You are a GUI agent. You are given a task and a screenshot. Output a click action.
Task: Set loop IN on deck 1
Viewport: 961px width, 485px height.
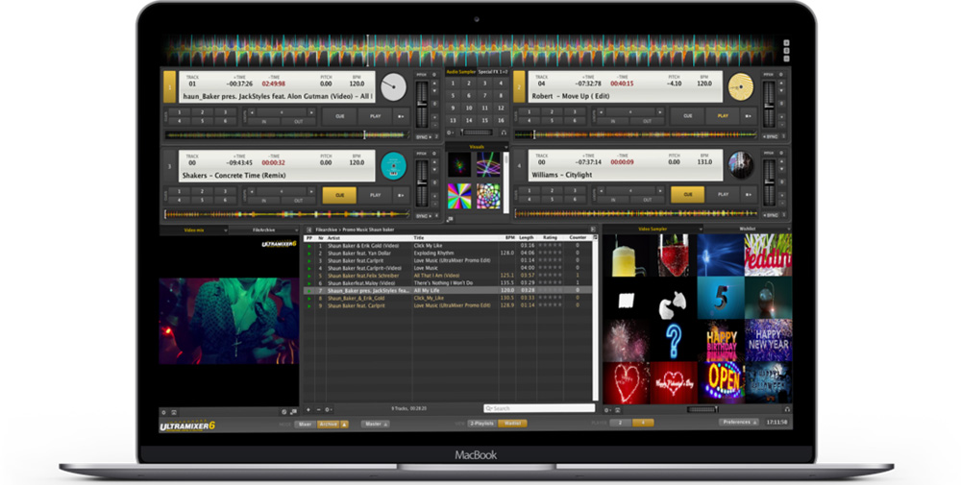pyautogui.click(x=264, y=122)
